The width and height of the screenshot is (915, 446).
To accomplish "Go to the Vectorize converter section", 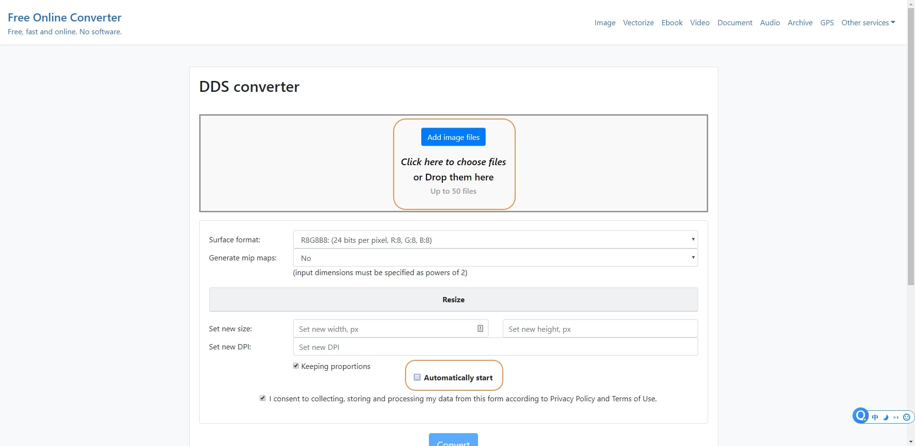I will [x=638, y=22].
